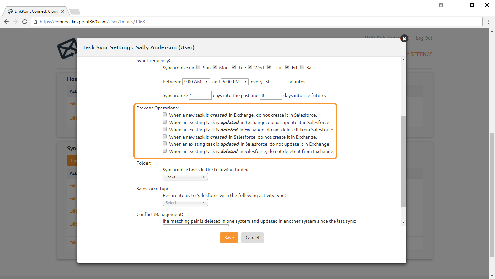Cancel the task sync dialog

(252, 238)
